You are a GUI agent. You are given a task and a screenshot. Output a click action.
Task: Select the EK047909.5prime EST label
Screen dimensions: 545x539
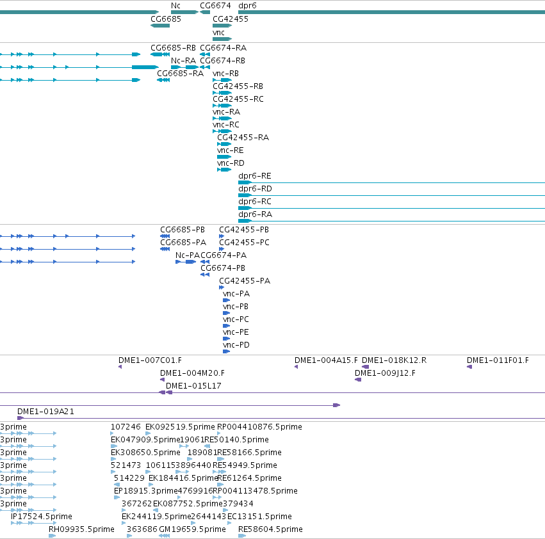click(145, 440)
